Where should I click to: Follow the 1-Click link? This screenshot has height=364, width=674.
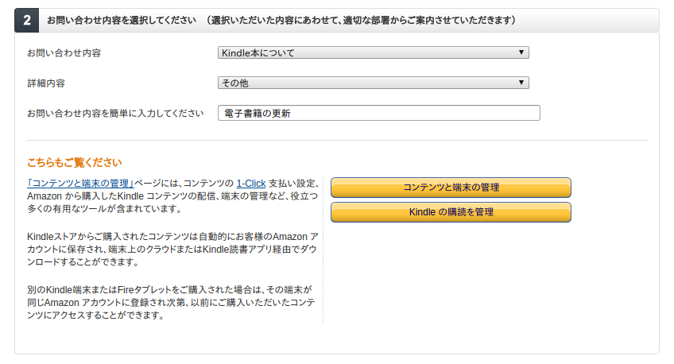pyautogui.click(x=250, y=183)
